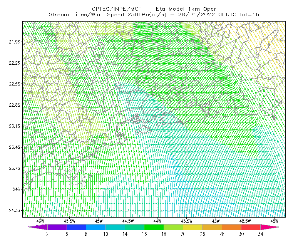
Task: Select the red swatch between 30 and 34
Action: (251, 227)
